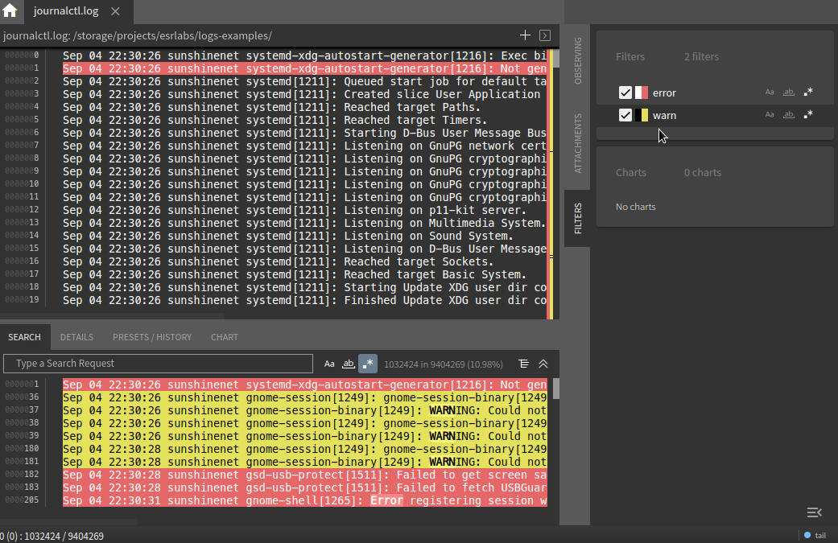This screenshot has width=838, height=543.
Task: Uncheck the warn filter checkbox
Action: [x=625, y=115]
